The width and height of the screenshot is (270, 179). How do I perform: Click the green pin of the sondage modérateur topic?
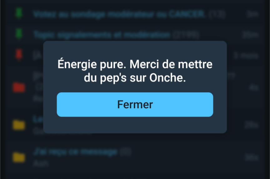(x=19, y=13)
